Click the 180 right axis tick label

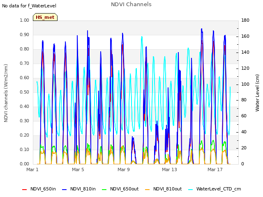click(245, 20)
